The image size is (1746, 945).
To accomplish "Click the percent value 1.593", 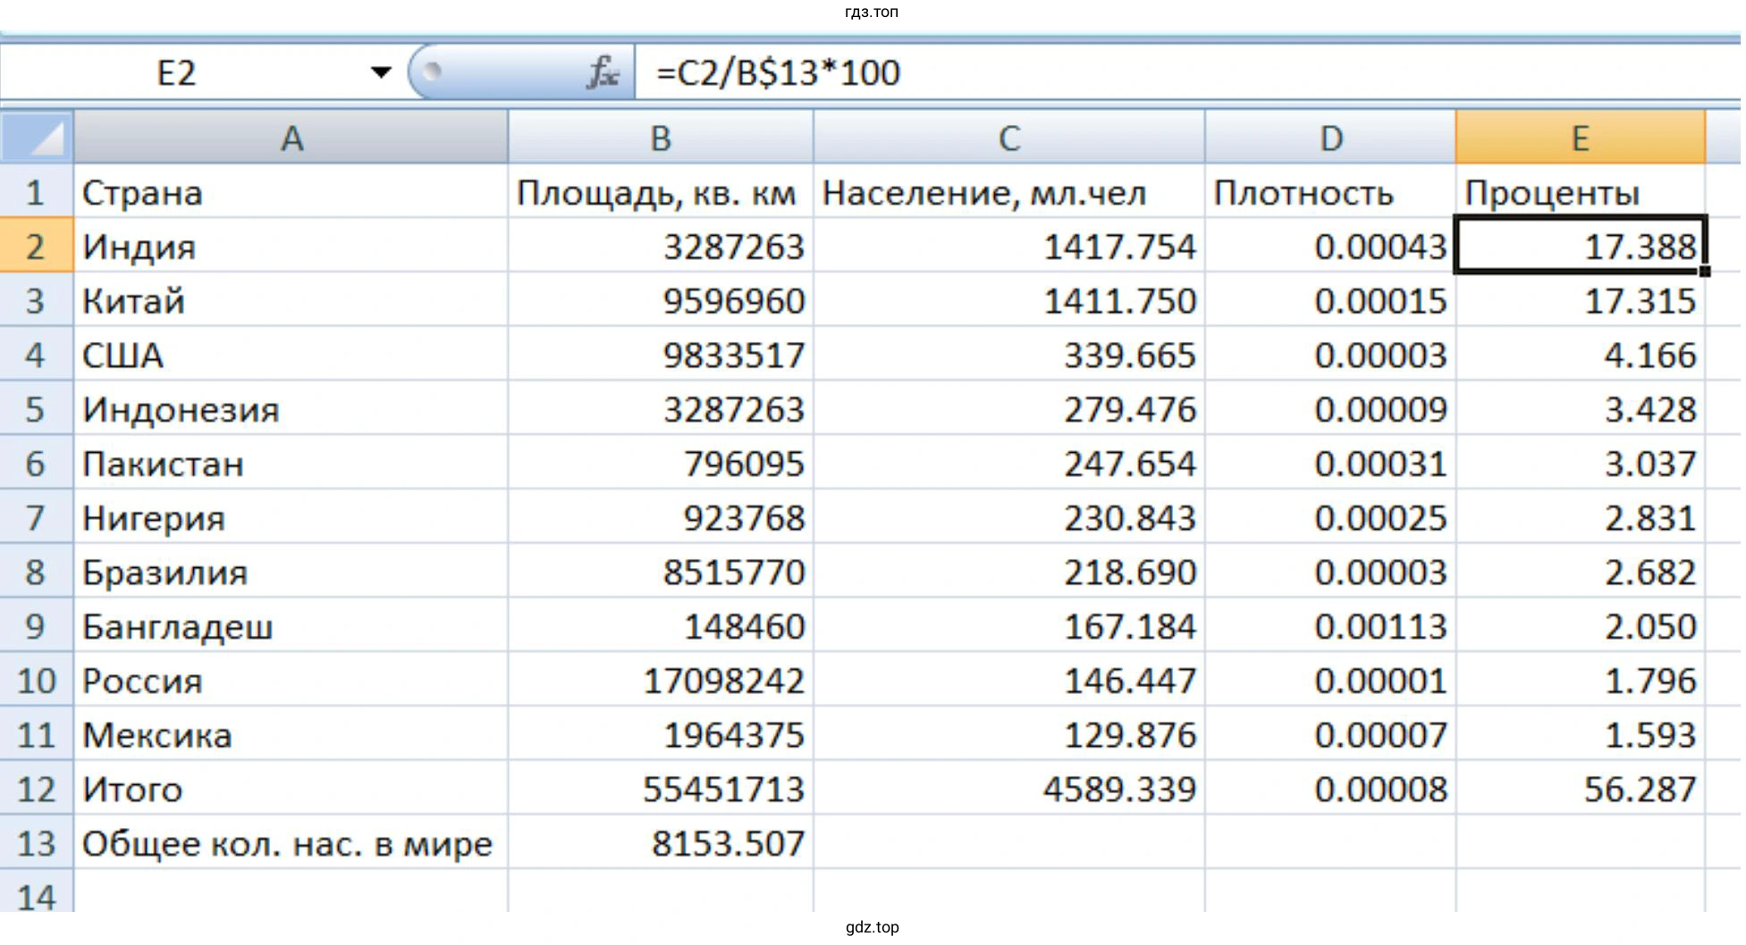I will coord(1581,736).
